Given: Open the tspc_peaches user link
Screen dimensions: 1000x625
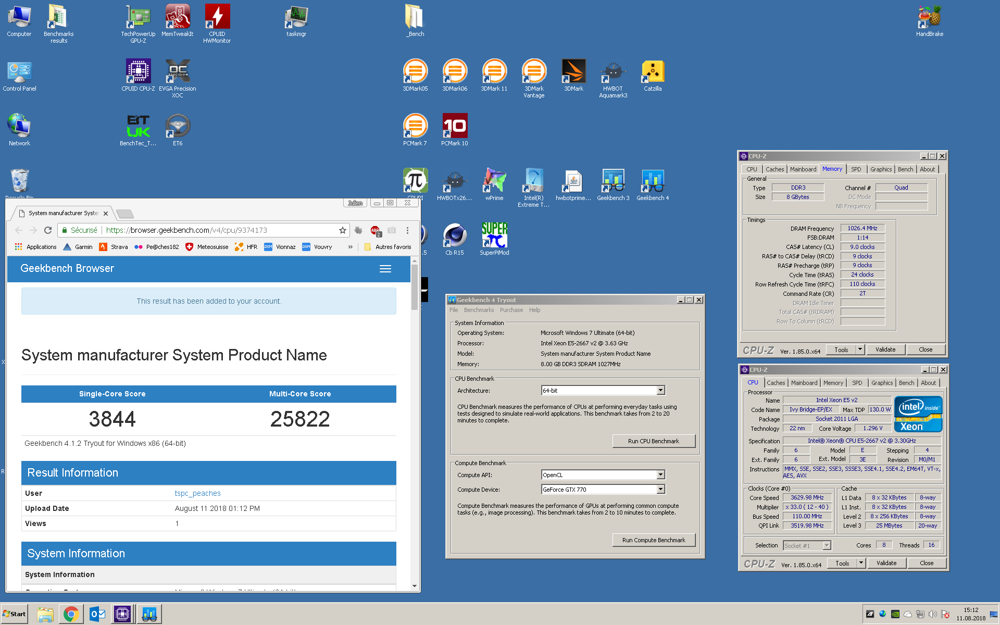Looking at the screenshot, I should click(x=197, y=493).
